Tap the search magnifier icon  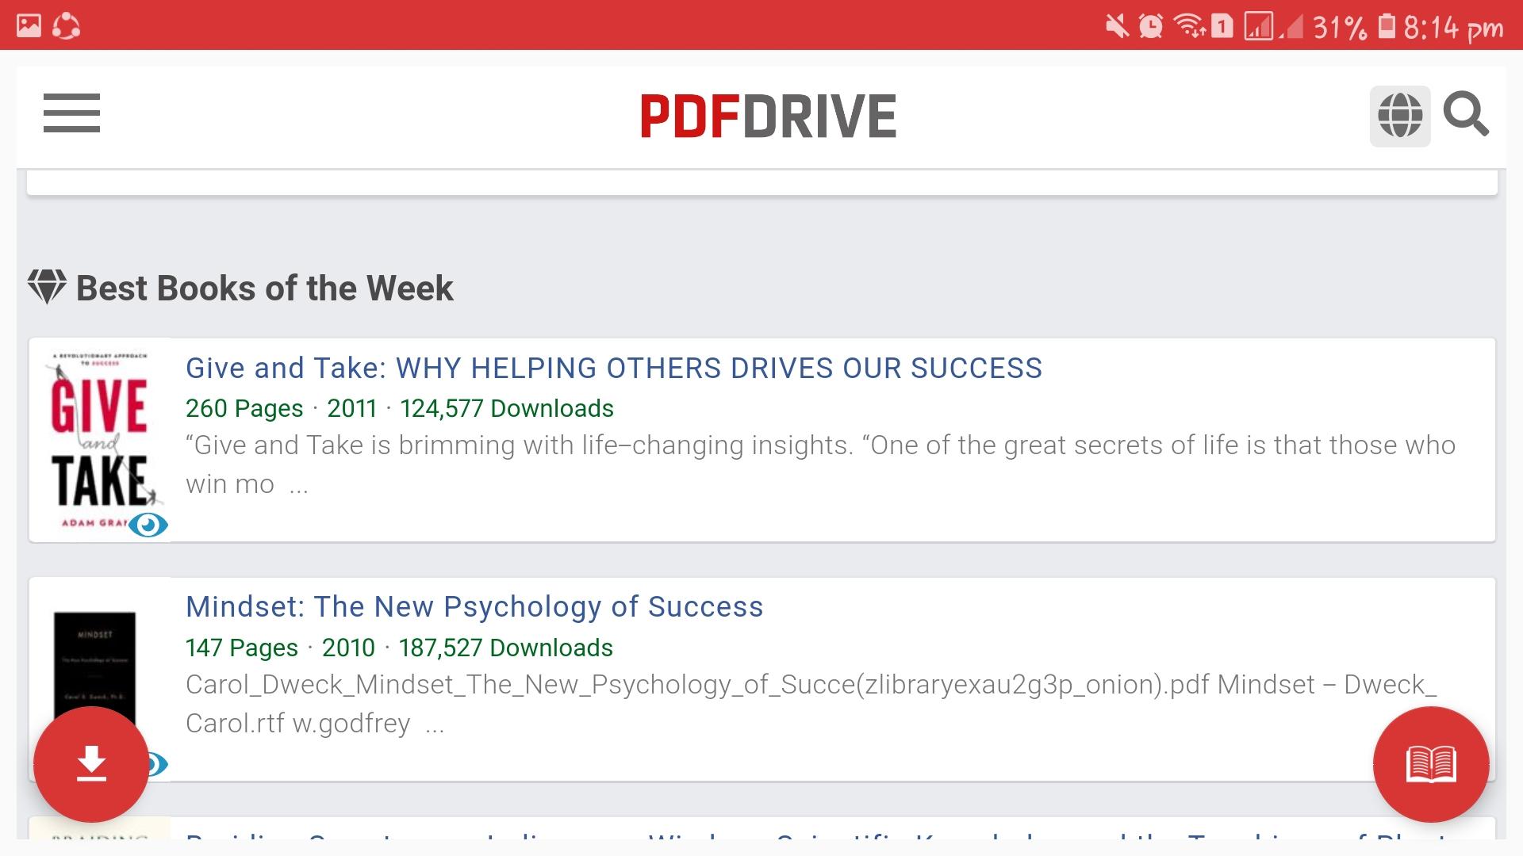1466,115
